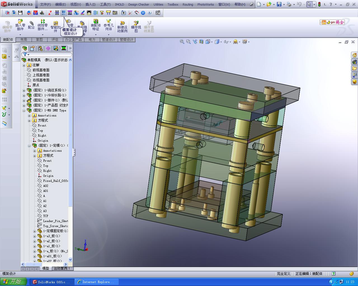Open the IMOLD menu

click(x=119, y=4)
